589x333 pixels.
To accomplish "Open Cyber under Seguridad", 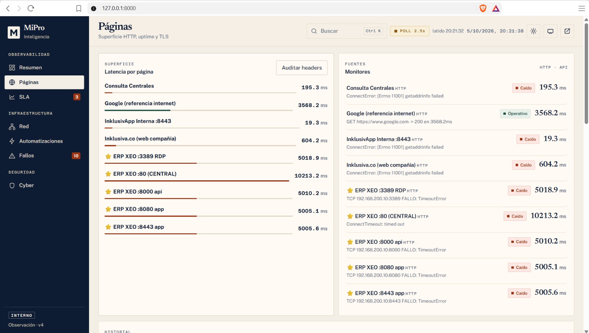I will 44,185.
